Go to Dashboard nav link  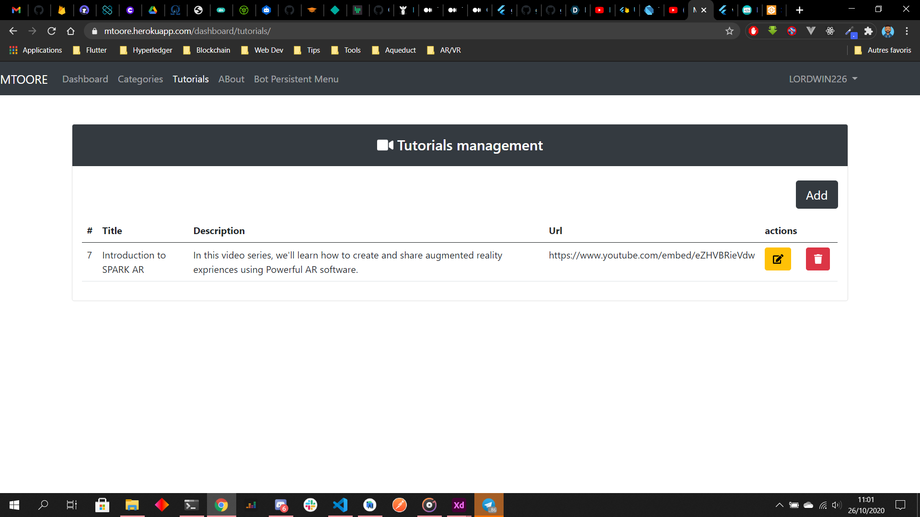(x=85, y=79)
